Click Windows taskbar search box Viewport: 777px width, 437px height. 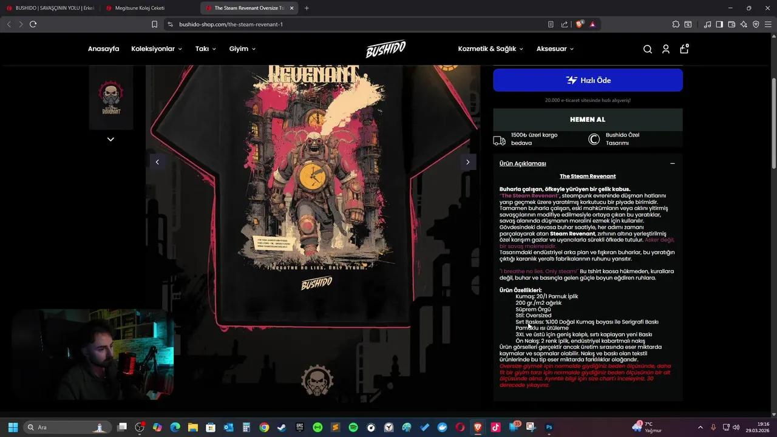(x=67, y=427)
